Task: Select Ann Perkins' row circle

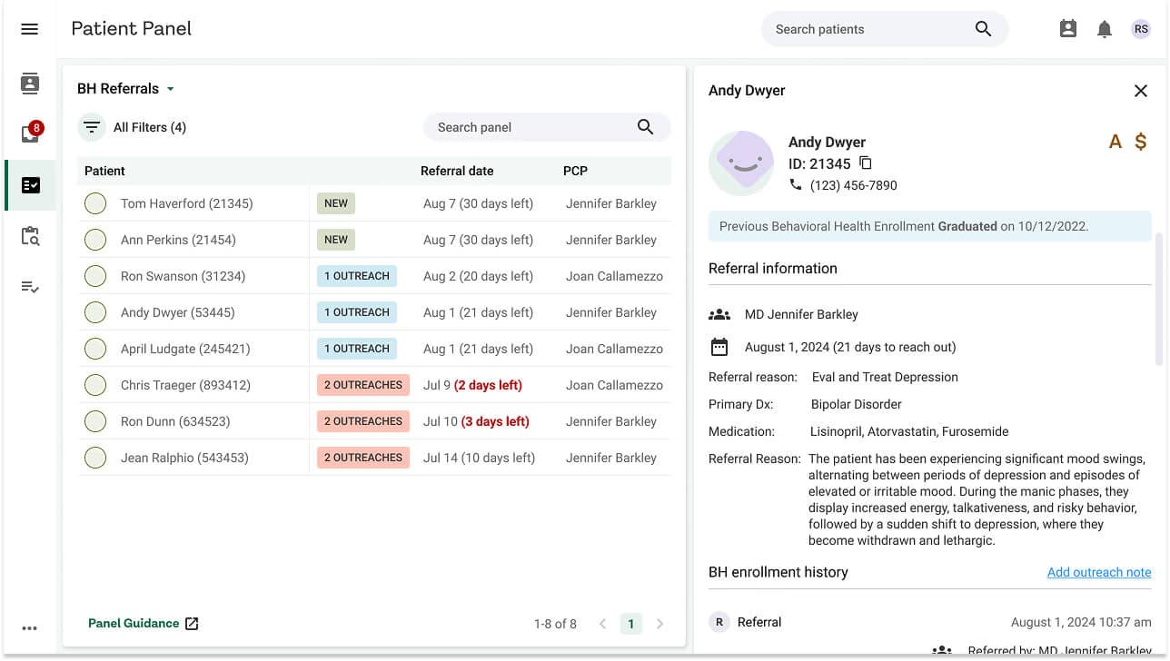Action: click(95, 240)
